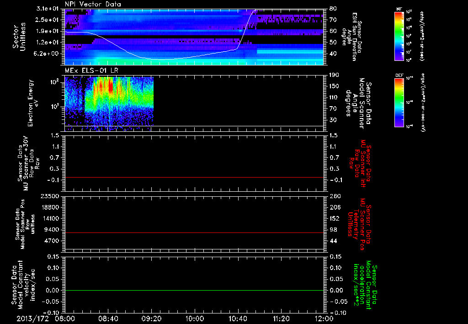
Task: Click the 18800 scanner position tick label
Action: point(50,207)
